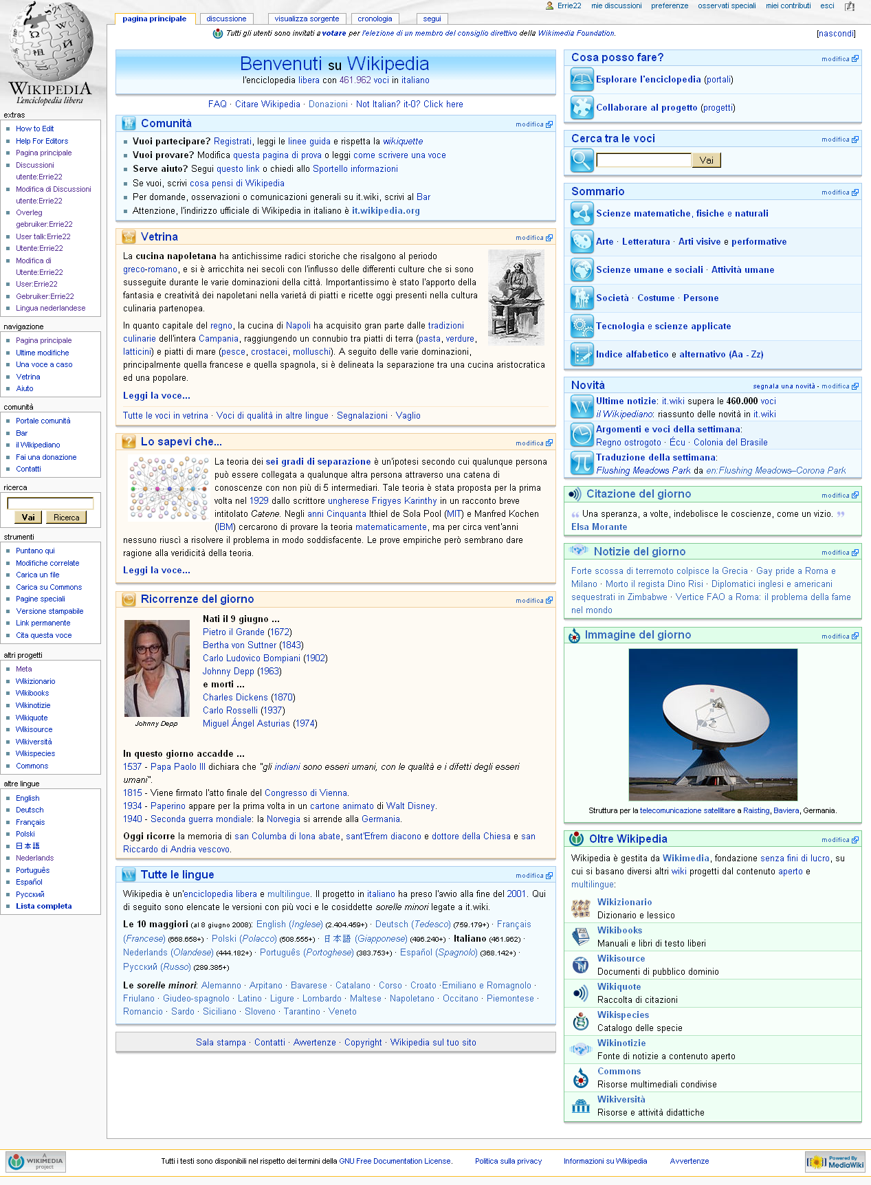Click the Wikinotizie logo in Oltre Wikipedia list
This screenshot has width=871, height=1185.
(x=581, y=1050)
